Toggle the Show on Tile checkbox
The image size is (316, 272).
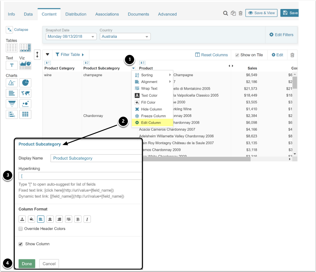click(x=237, y=55)
